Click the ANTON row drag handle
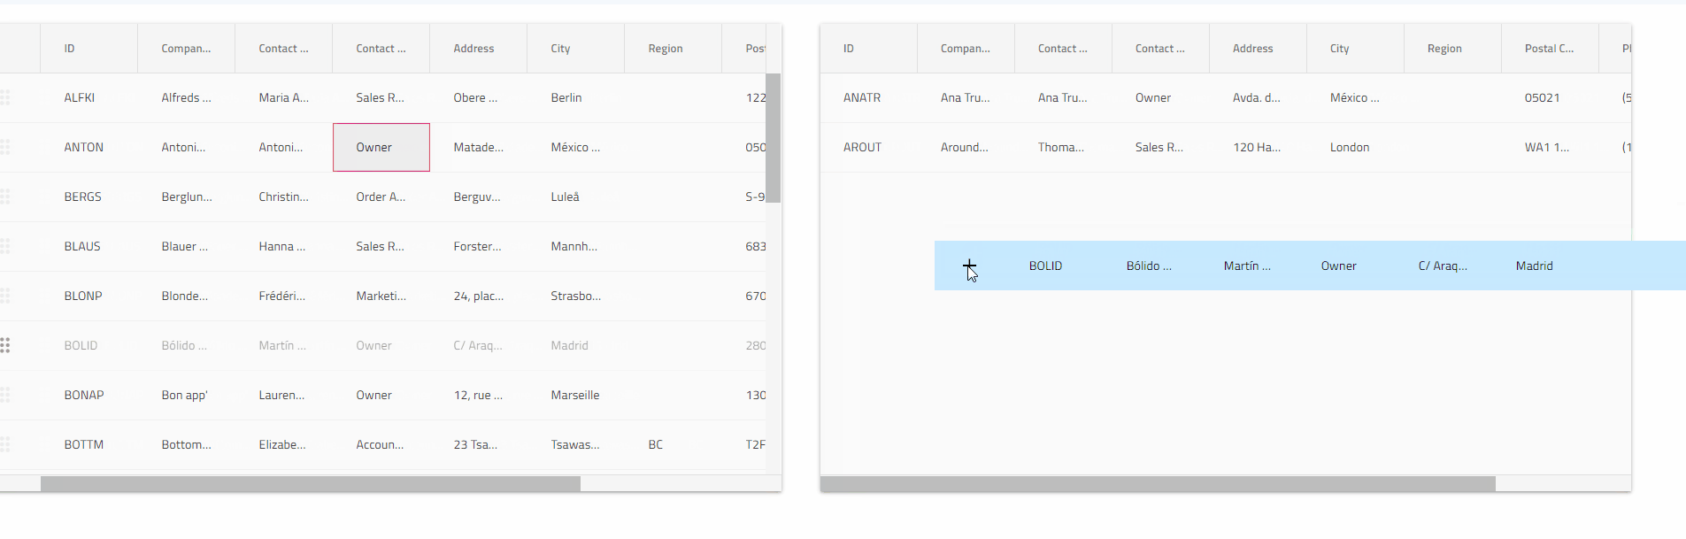Screen dimensions: 1686x539 click(x=5, y=147)
